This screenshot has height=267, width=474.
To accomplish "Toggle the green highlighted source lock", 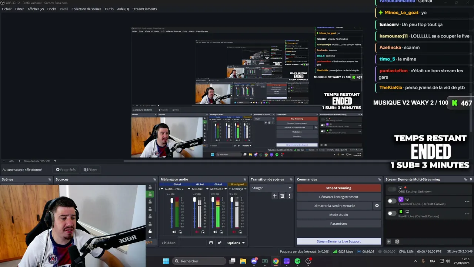I will click(150, 194).
